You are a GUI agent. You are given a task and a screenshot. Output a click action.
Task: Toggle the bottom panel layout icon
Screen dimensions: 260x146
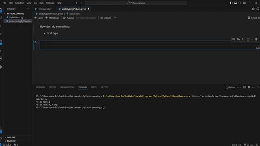coord(236,3)
